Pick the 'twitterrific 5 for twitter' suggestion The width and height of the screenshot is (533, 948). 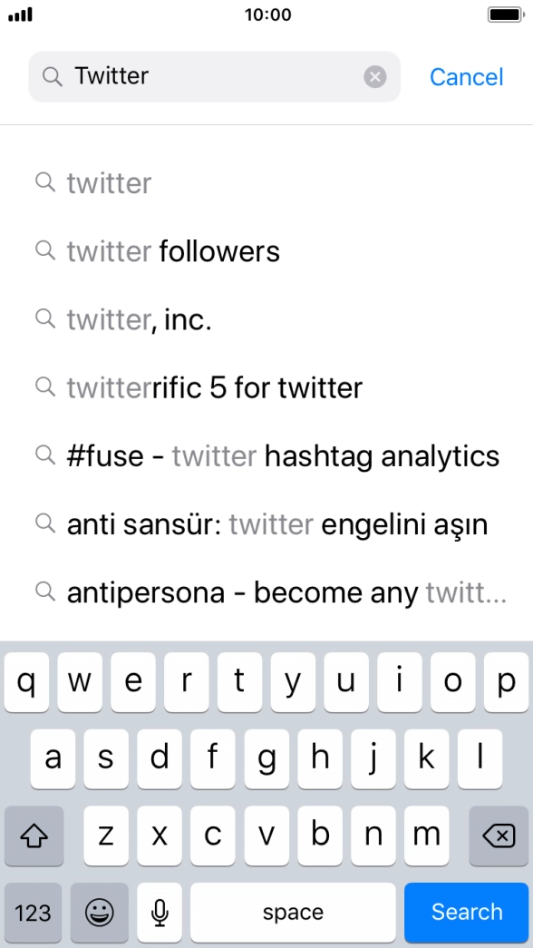click(x=214, y=387)
